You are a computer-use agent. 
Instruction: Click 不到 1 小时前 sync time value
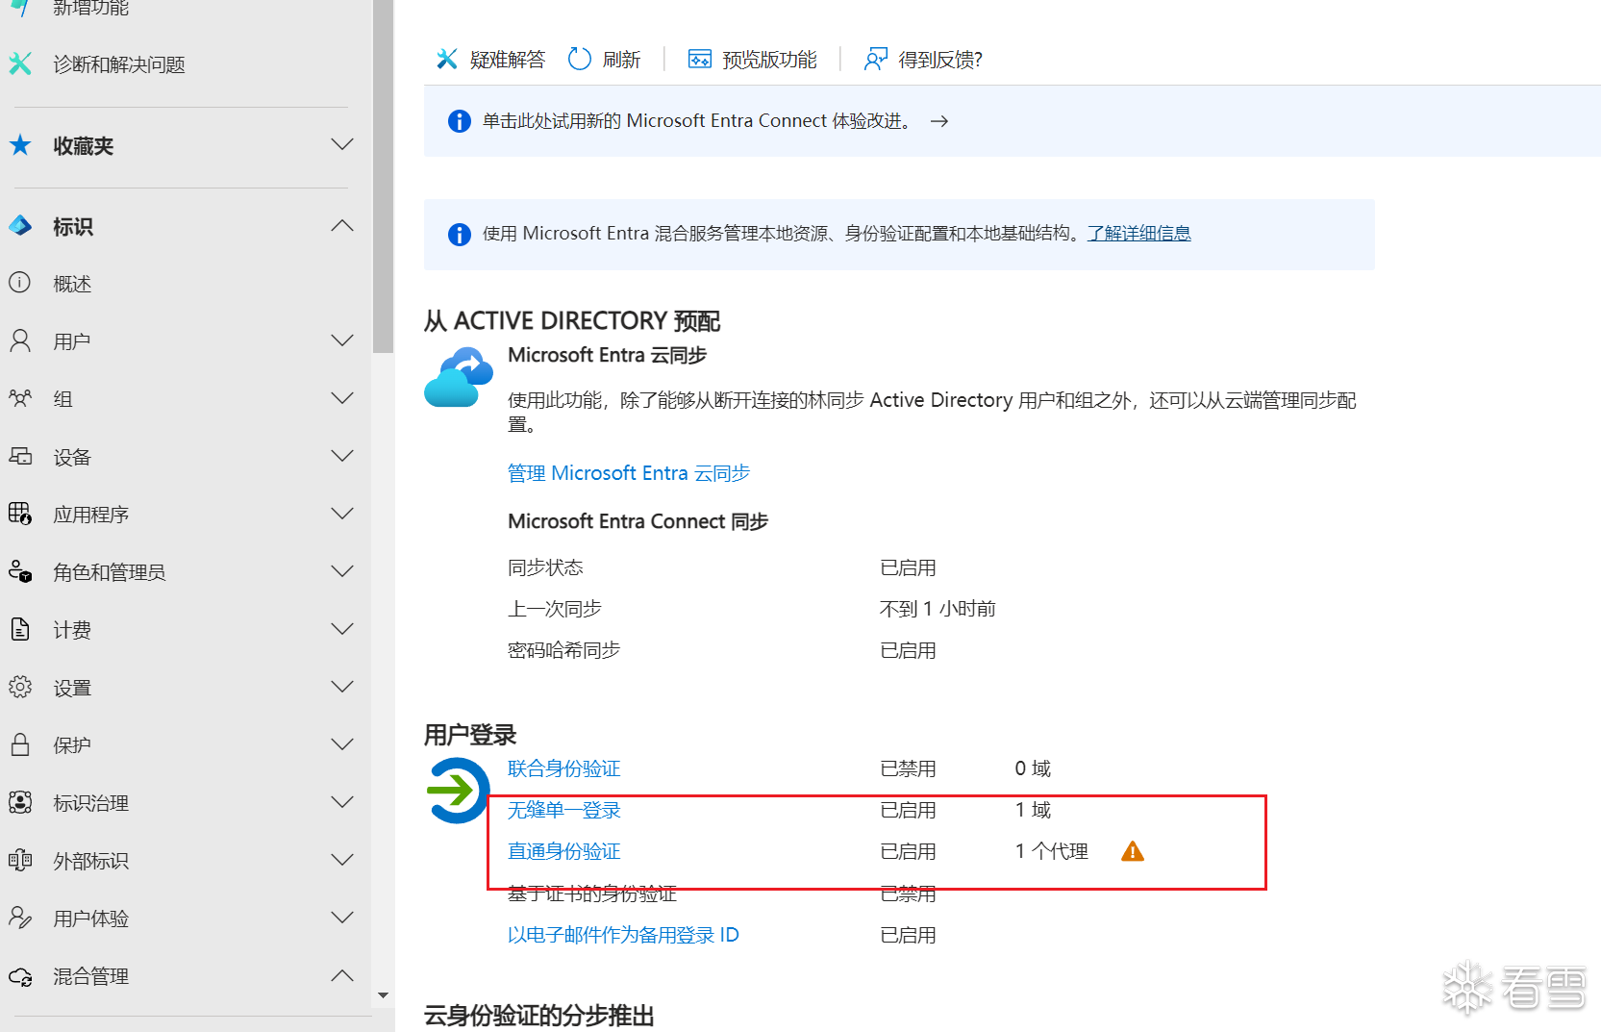938,609
